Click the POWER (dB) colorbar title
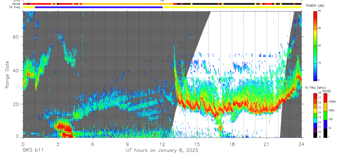This screenshot has width=339, height=156. [x=315, y=6]
